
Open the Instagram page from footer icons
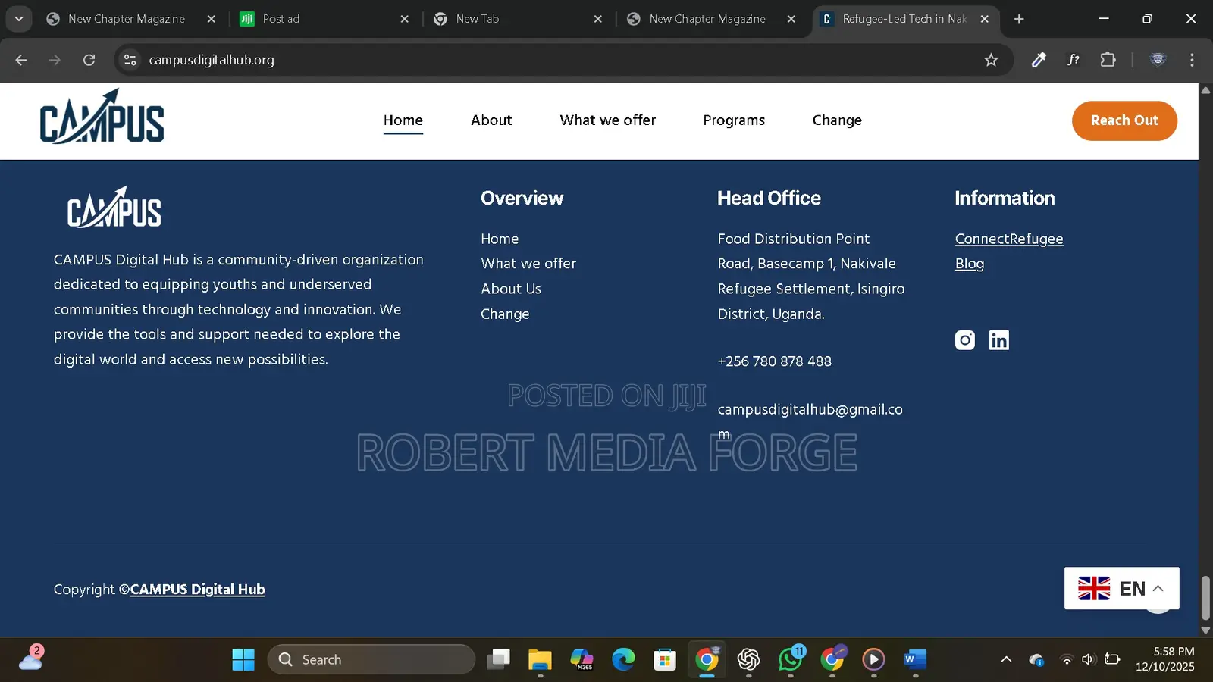964,339
